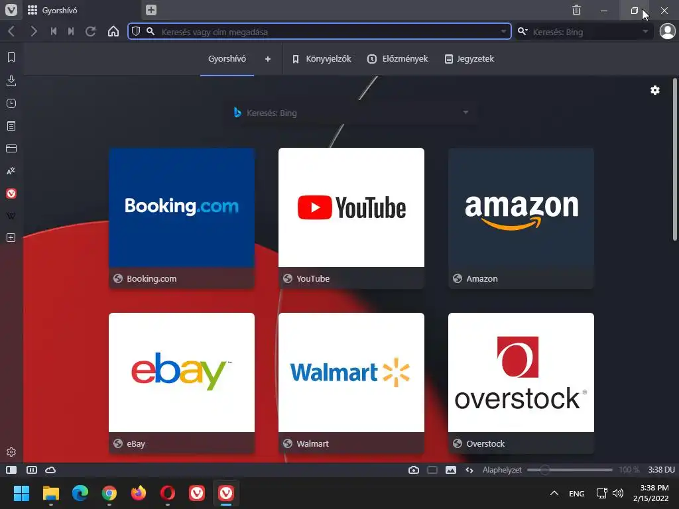Open the Downloads side panel
Screen dimensions: 679x509
pyautogui.click(x=11, y=80)
